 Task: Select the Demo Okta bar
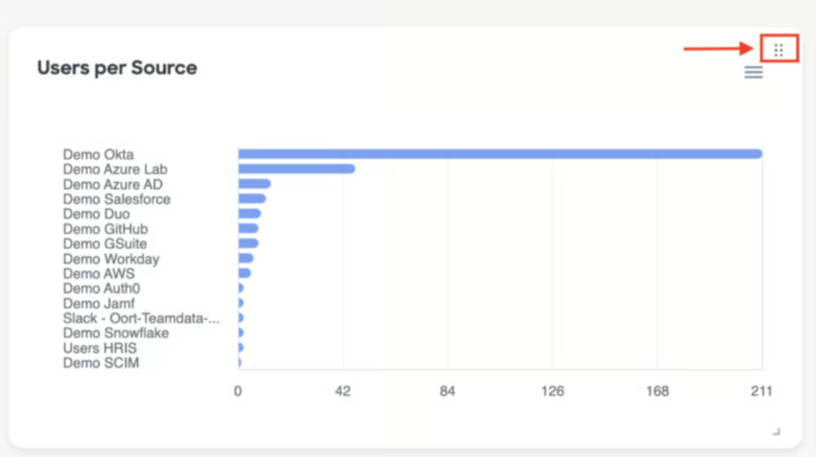point(500,154)
